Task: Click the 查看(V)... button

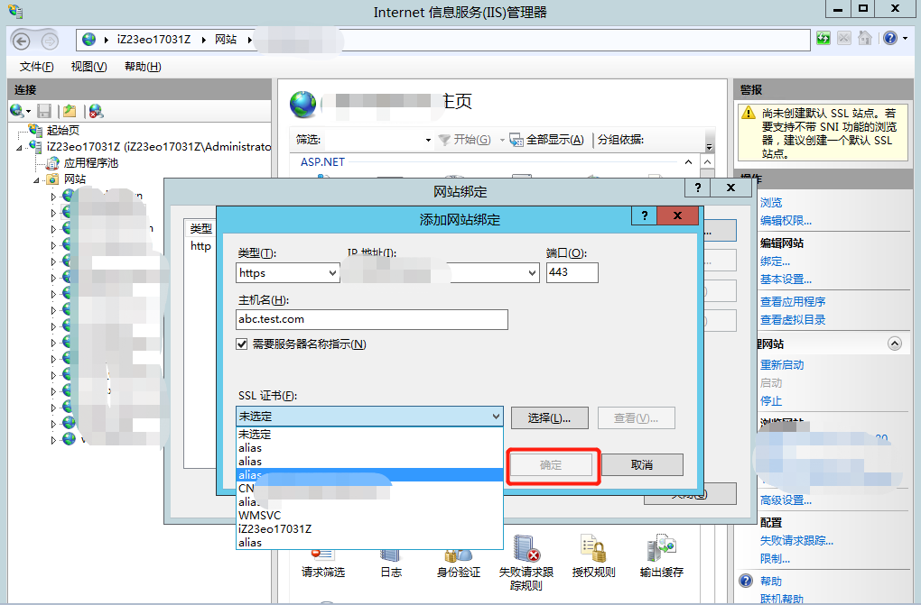Action: (x=637, y=417)
